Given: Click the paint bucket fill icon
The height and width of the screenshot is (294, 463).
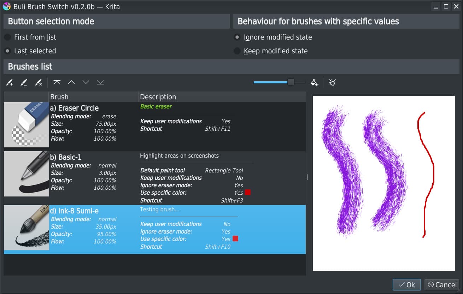Looking at the screenshot, I should (x=314, y=82).
